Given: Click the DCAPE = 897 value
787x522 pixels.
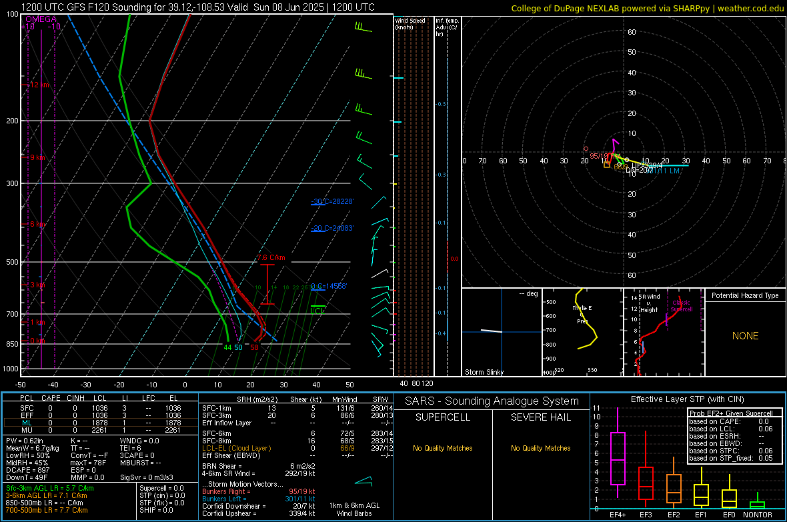Looking at the screenshot, I should pyautogui.click(x=27, y=470).
